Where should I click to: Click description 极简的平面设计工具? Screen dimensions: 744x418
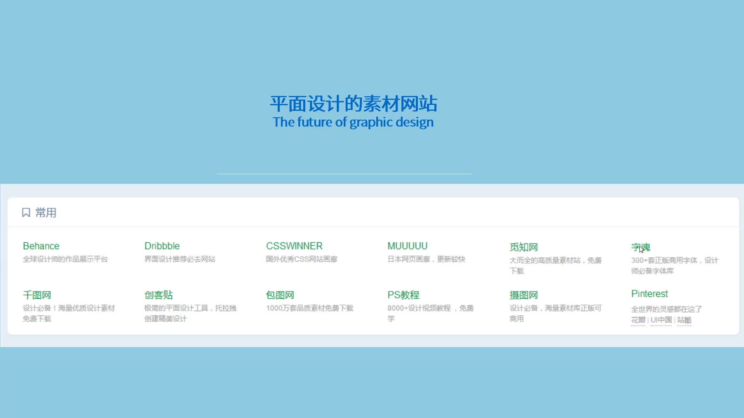[176, 308]
